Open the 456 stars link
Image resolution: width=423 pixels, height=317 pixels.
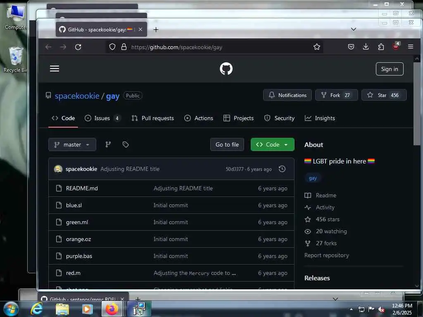[322, 219]
